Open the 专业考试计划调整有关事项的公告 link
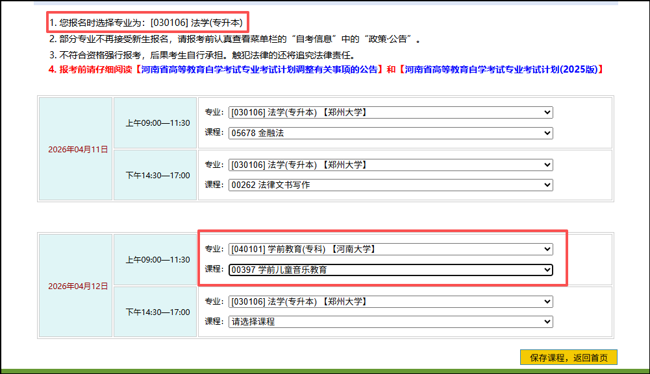The image size is (650, 374). [260, 69]
